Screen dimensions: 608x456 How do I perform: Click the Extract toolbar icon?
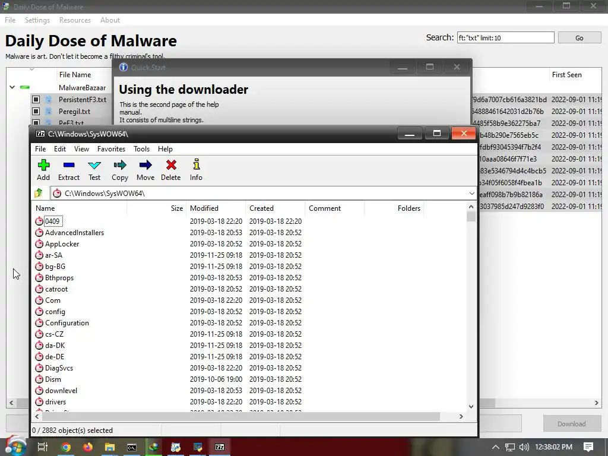click(69, 165)
